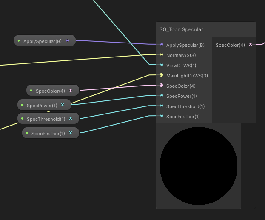Click the SpecColor(4) output label text

pos(230,45)
